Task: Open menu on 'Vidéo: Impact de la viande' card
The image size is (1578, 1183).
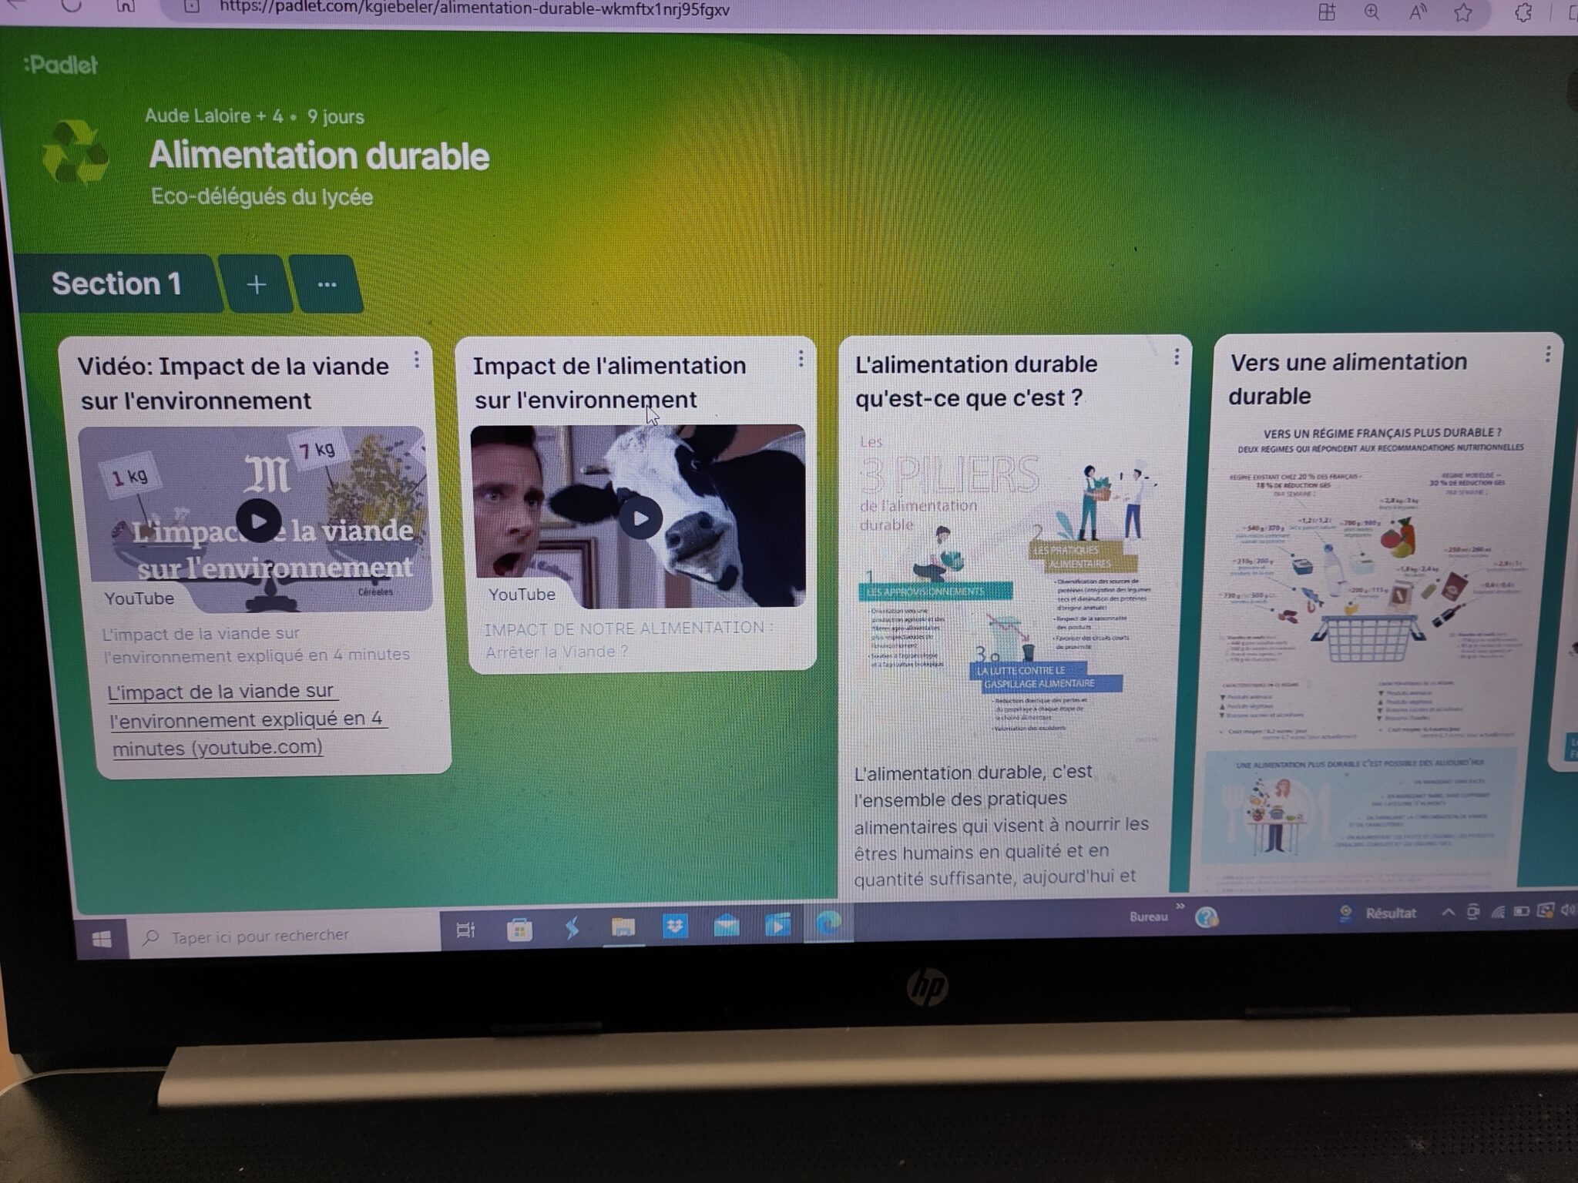Action: pos(417,360)
